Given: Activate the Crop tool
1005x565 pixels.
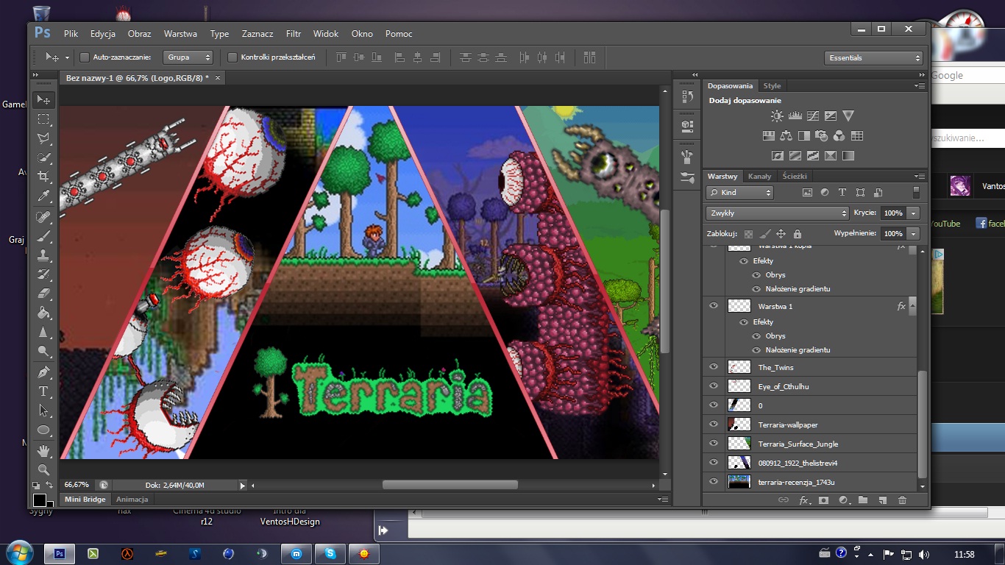Looking at the screenshot, I should click(x=44, y=177).
